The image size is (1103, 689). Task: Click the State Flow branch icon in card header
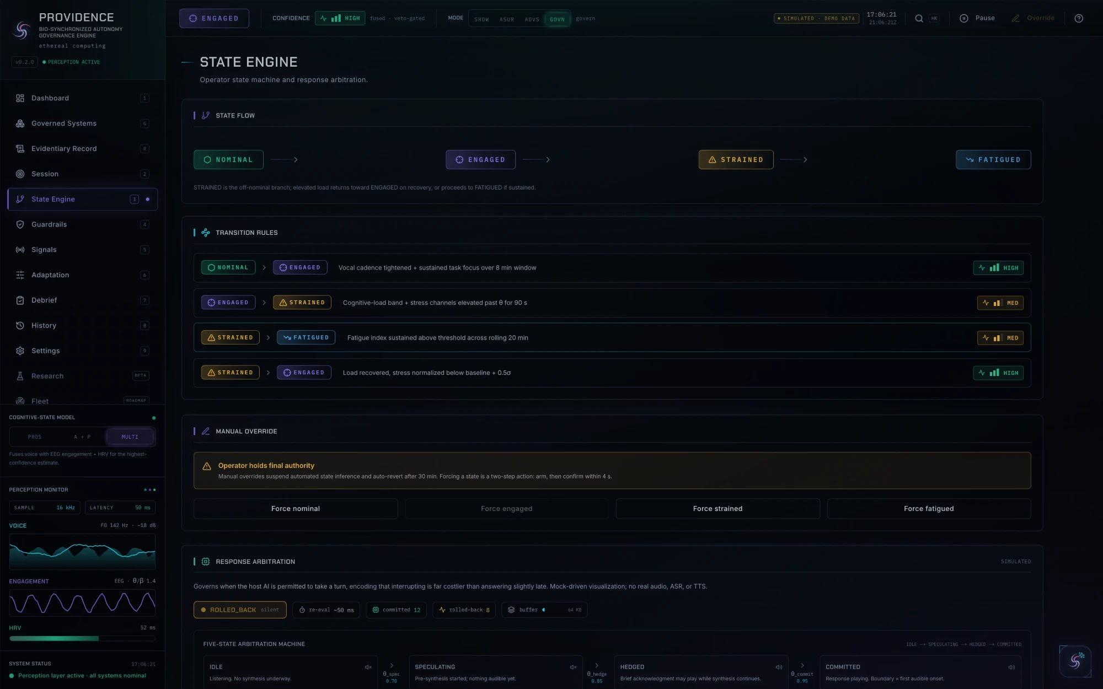(206, 115)
